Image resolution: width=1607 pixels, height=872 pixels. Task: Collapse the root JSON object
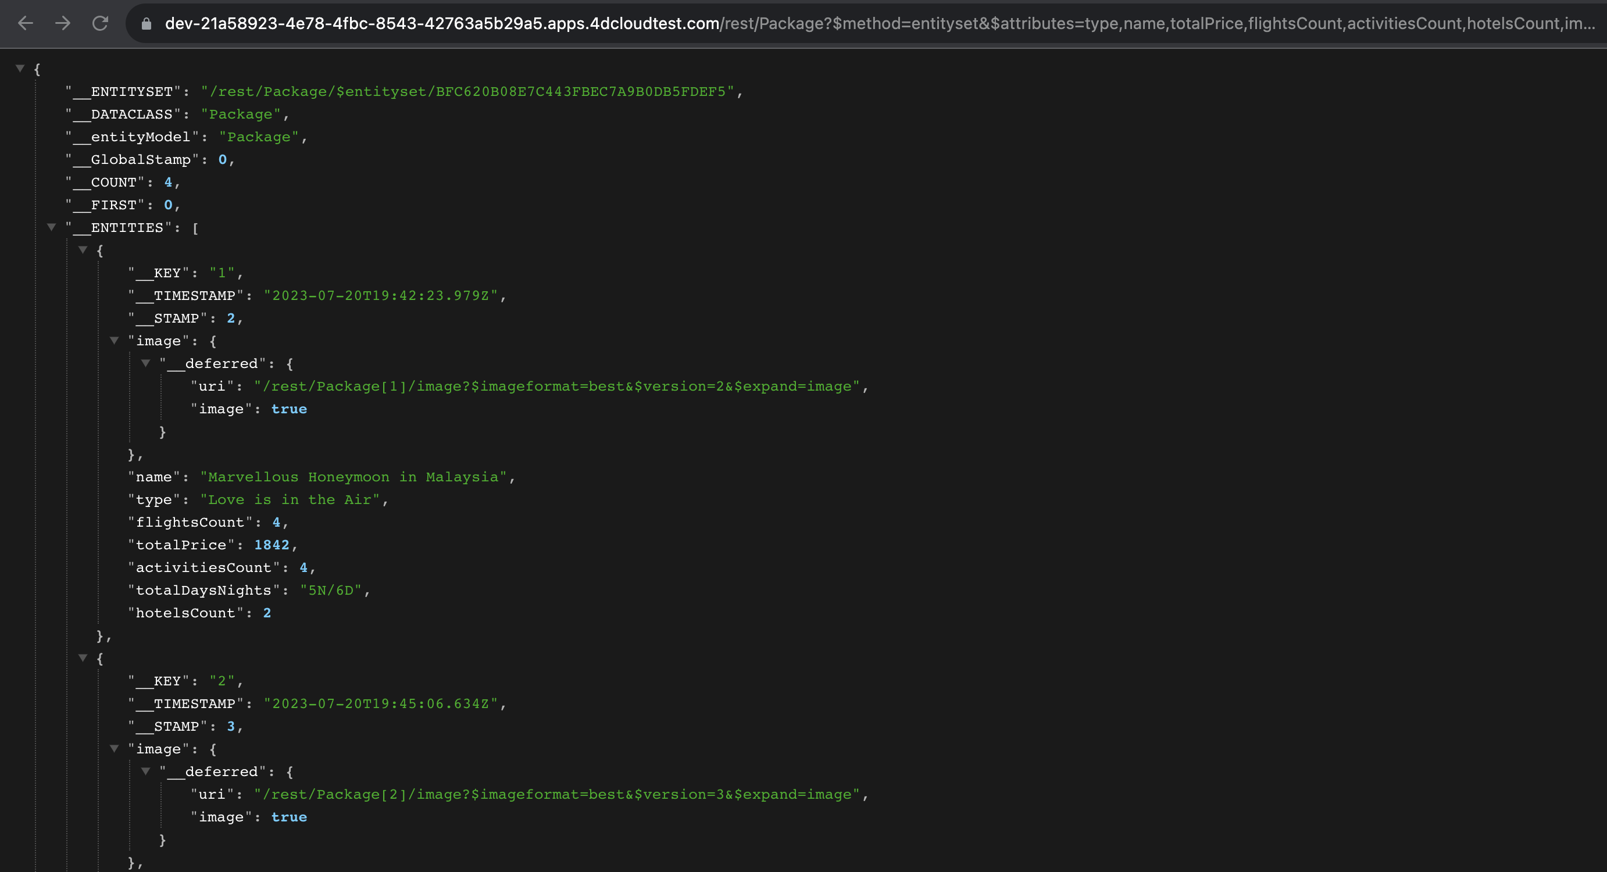point(20,69)
